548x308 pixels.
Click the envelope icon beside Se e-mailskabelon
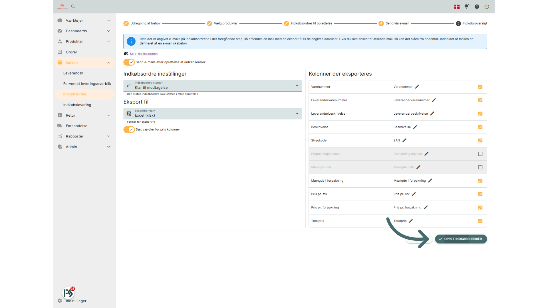pyautogui.click(x=126, y=53)
